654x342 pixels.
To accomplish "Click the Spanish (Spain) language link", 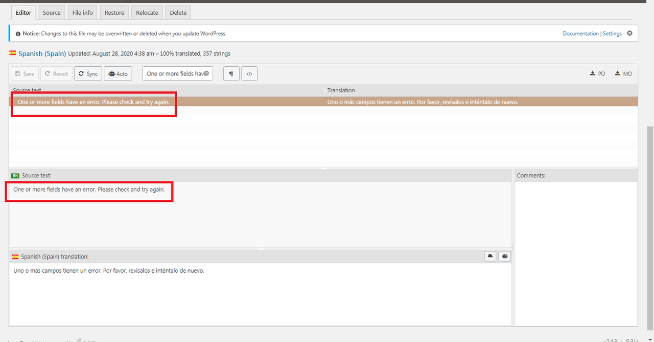I will (42, 54).
